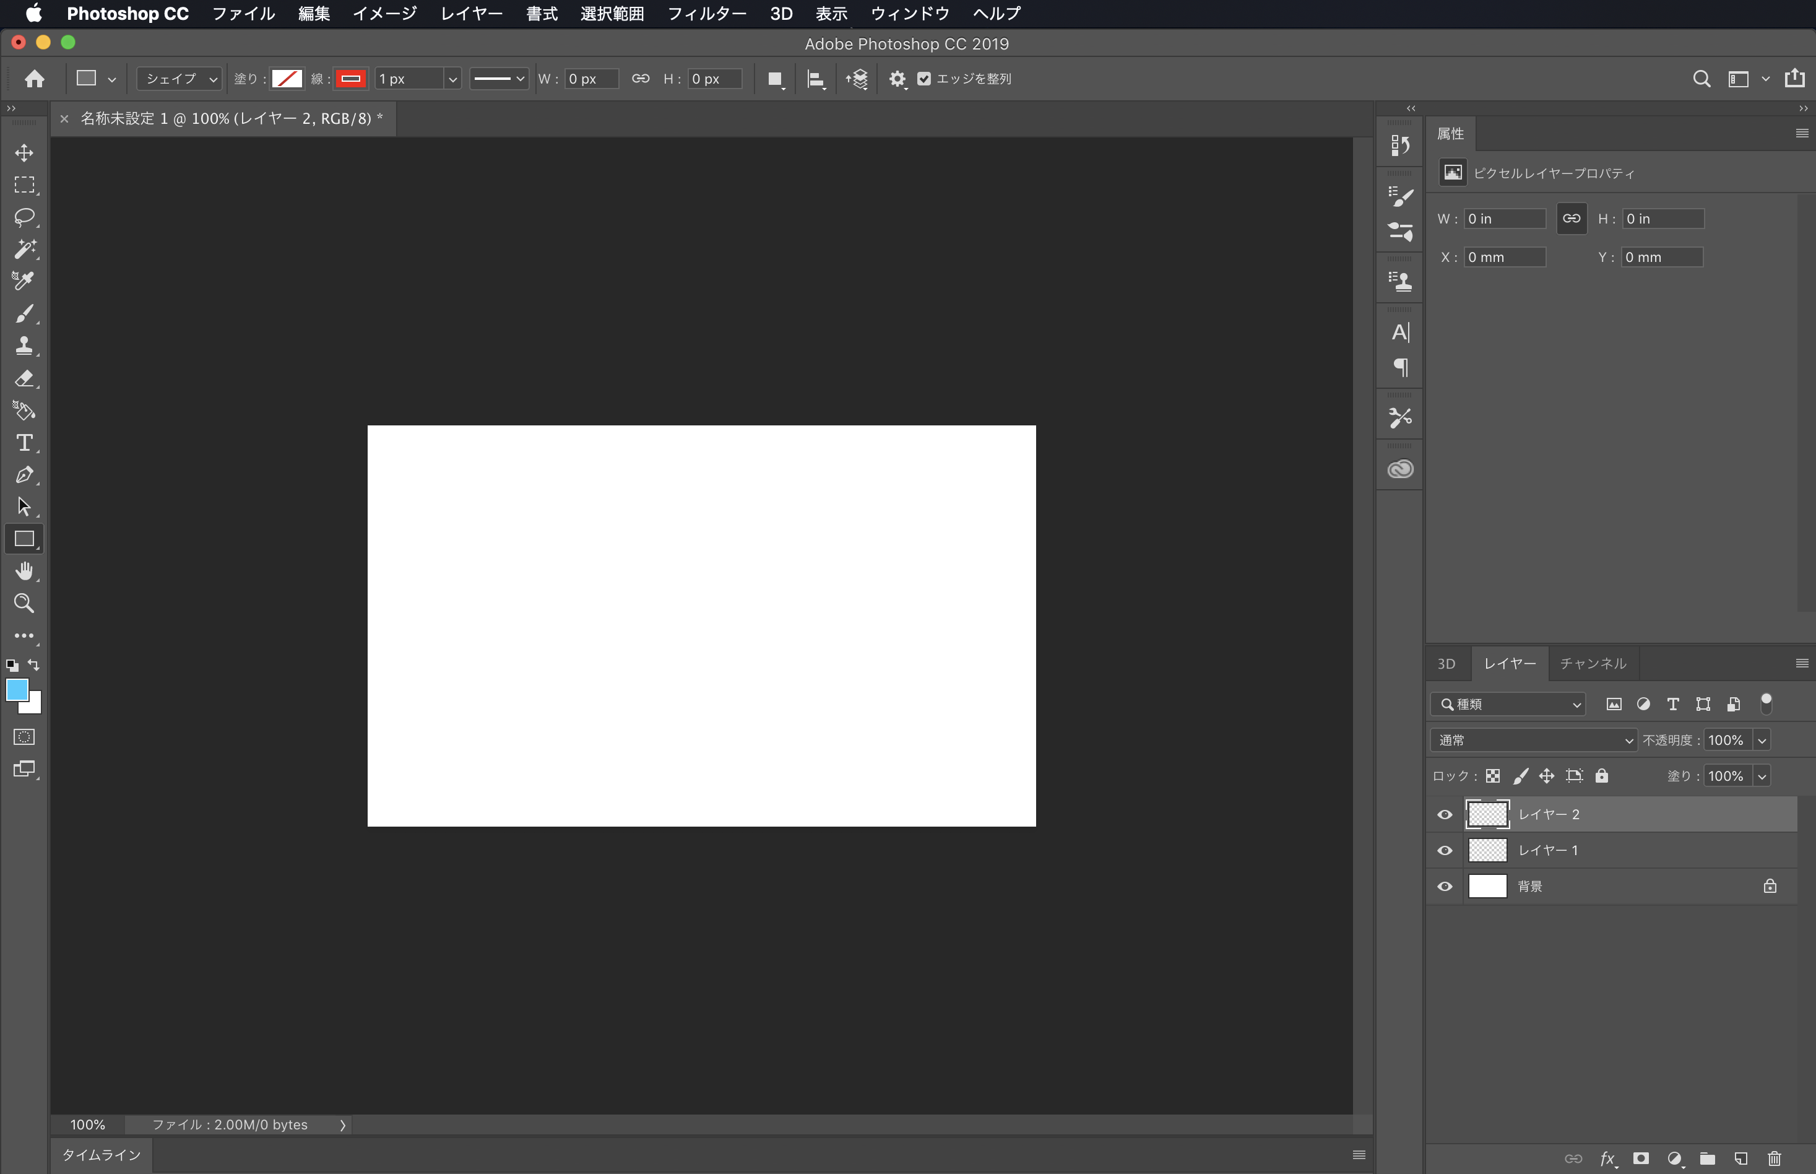1816x1174 pixels.
Task: Open the Creative Cloud Libraries panel icon
Action: (1400, 469)
